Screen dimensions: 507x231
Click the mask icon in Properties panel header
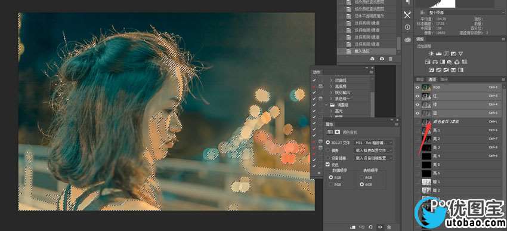click(337, 132)
